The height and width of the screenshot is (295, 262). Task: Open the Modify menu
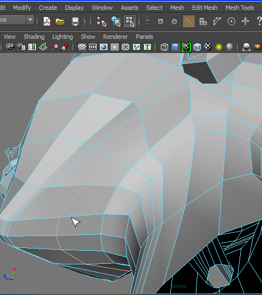tap(22, 8)
